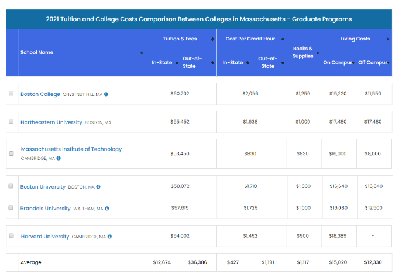
Task: Tick the Harvard University checkbox
Action: point(11,236)
